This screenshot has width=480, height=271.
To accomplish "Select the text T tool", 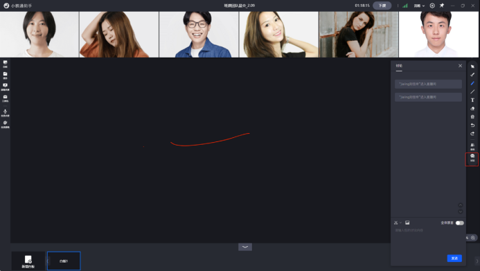I will 472,100.
